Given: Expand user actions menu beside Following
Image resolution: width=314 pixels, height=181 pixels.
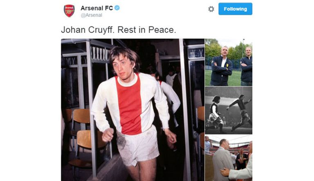Looking at the screenshot, I should pyautogui.click(x=211, y=9).
